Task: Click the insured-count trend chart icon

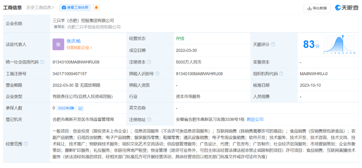Action: tap(81, 108)
